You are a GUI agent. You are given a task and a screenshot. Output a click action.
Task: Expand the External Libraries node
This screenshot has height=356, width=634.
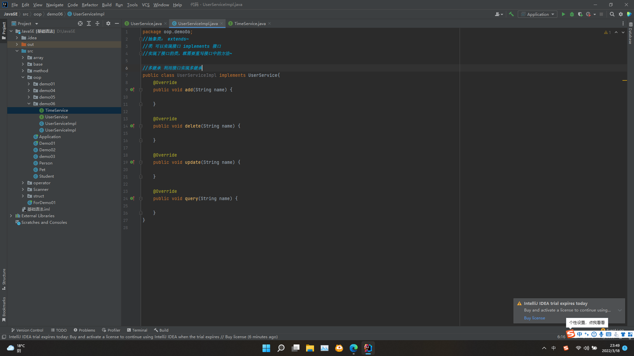(x=11, y=216)
